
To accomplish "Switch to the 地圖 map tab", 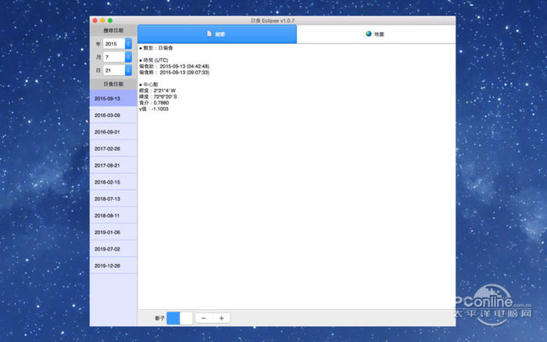I will click(376, 34).
